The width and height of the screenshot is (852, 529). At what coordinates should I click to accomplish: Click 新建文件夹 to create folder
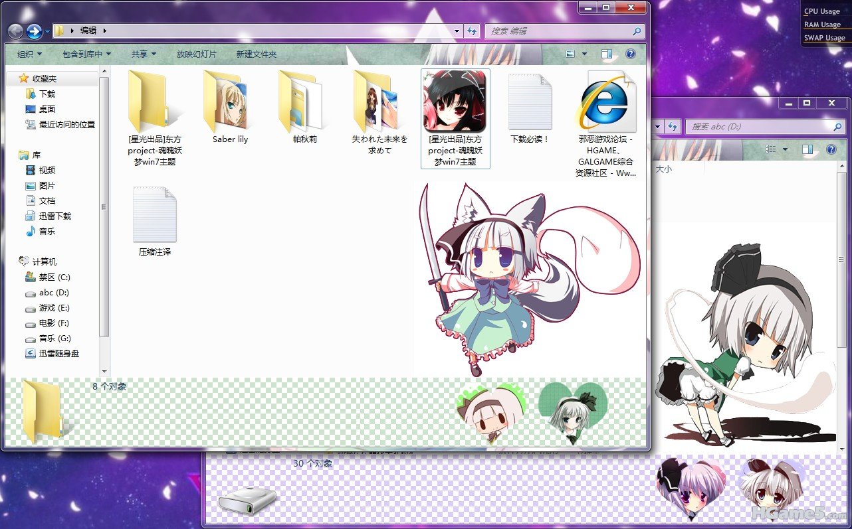257,54
